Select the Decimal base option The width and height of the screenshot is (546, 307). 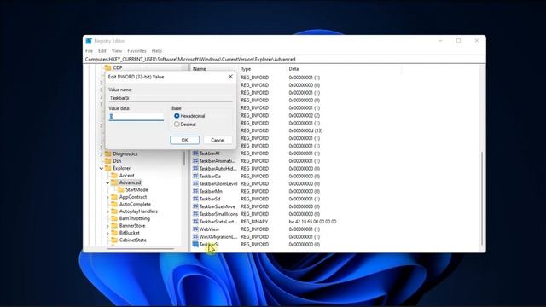pos(177,125)
